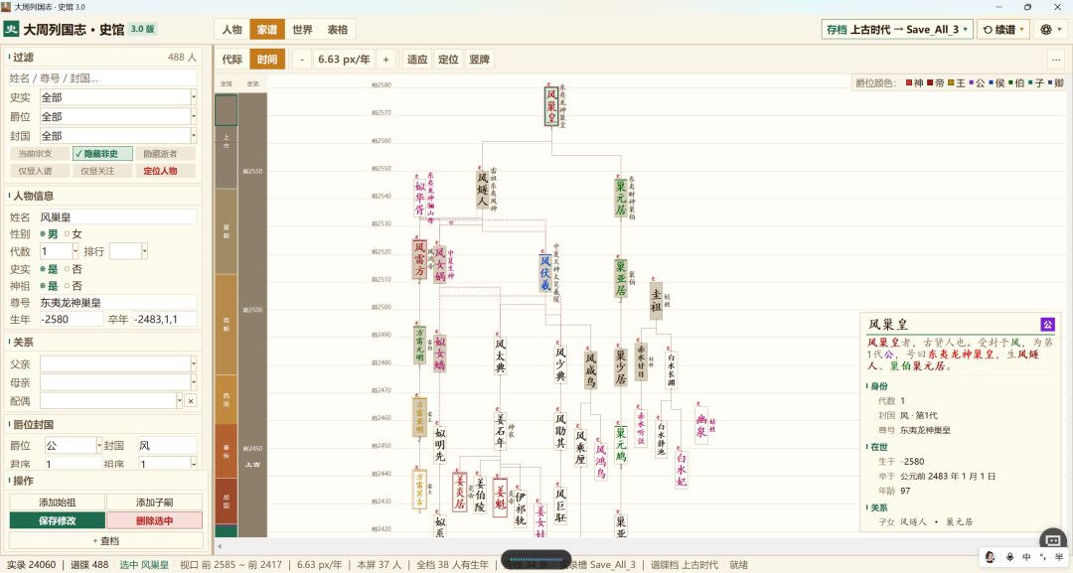Select the 巢元居 node in the tree
1073x573 pixels.
(621, 198)
